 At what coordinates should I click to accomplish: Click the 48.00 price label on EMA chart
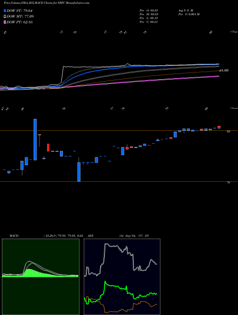point(224,71)
